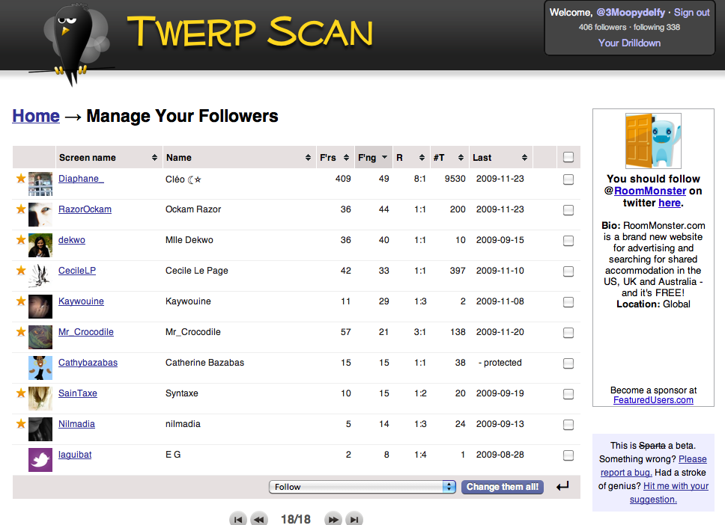Click 'Please report a bug' link

pyautogui.click(x=653, y=465)
